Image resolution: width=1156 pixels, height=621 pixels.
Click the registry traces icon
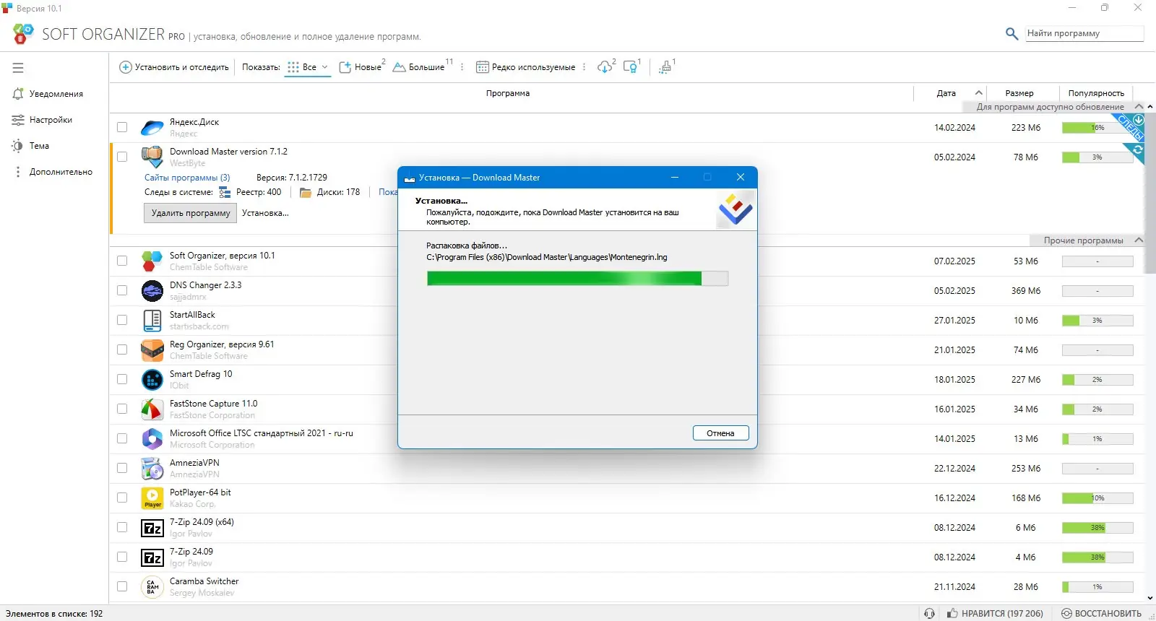pos(225,192)
